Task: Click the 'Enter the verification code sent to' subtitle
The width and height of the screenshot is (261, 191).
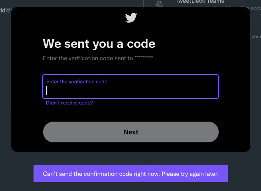Action: click(88, 58)
